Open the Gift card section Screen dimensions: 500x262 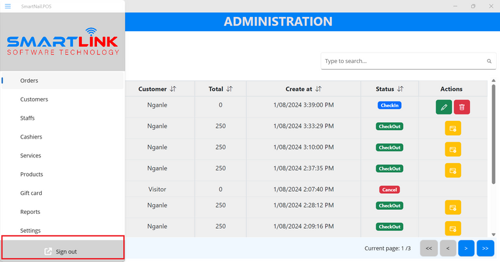[31, 193]
